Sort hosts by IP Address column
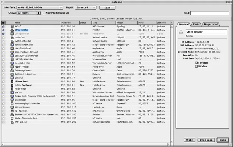 [70, 23]
